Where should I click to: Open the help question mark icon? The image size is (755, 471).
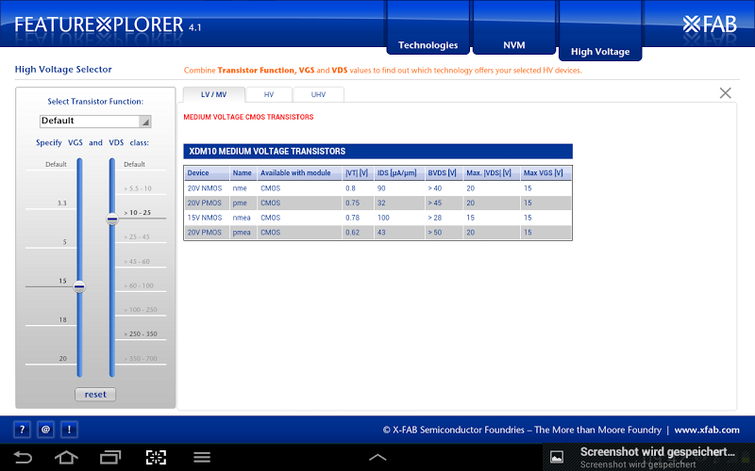pyautogui.click(x=22, y=430)
